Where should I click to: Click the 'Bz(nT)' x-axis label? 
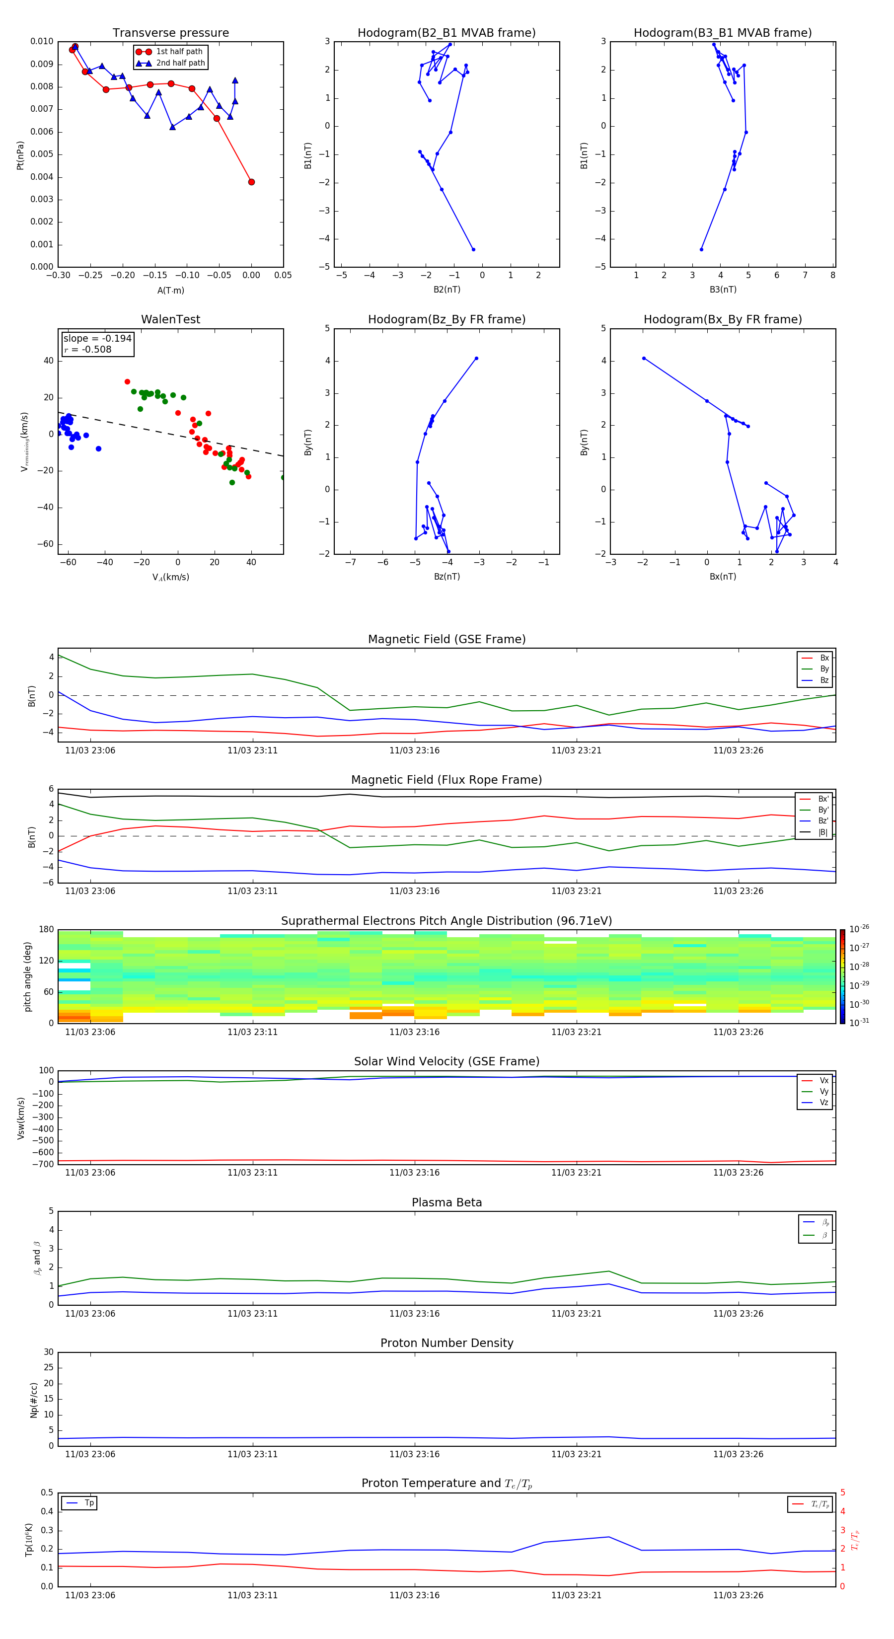tap(447, 577)
